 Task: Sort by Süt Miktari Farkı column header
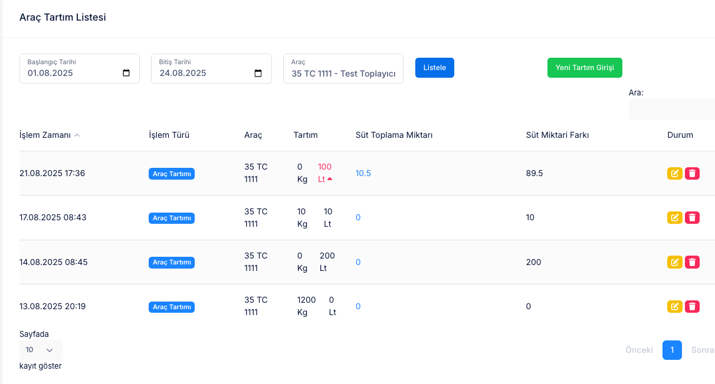tap(557, 135)
